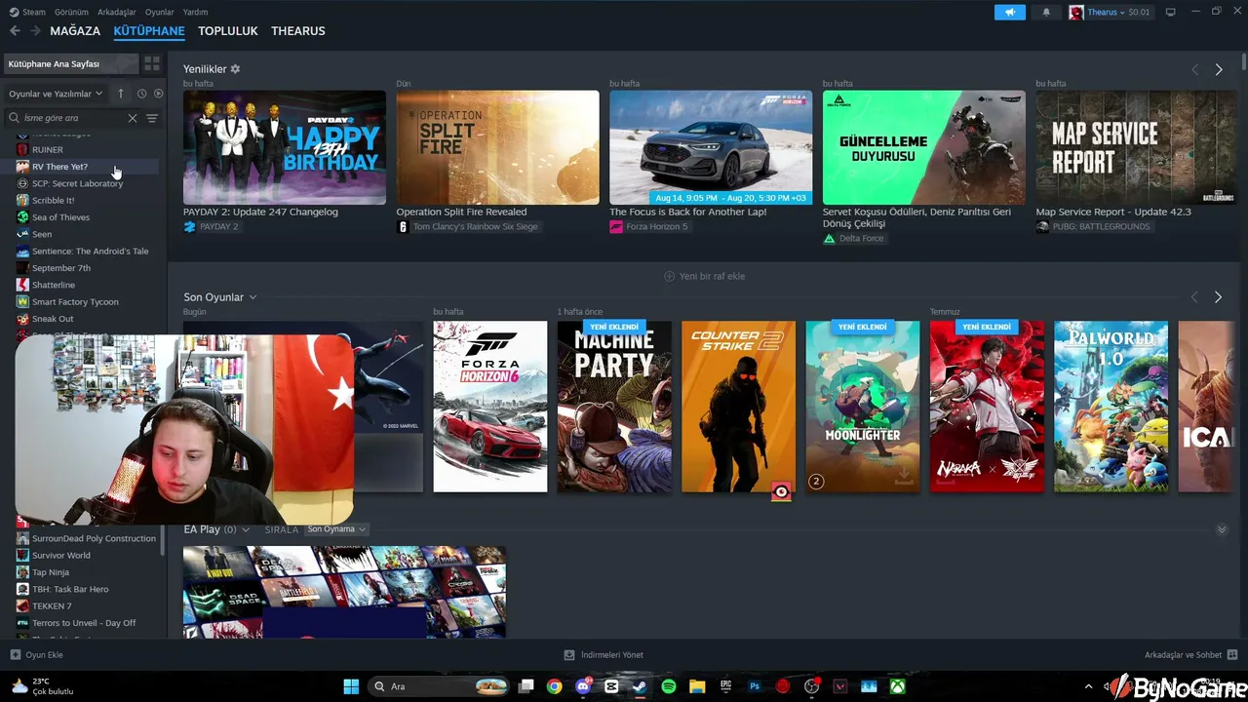Image resolution: width=1248 pixels, height=702 pixels.
Task: Open the Arkadaşlar menu
Action: click(x=117, y=12)
